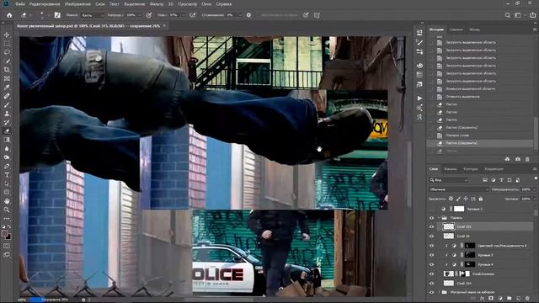Select the Brush tool in left toolbar
Viewport: 539px width, 303px height.
coord(7,104)
